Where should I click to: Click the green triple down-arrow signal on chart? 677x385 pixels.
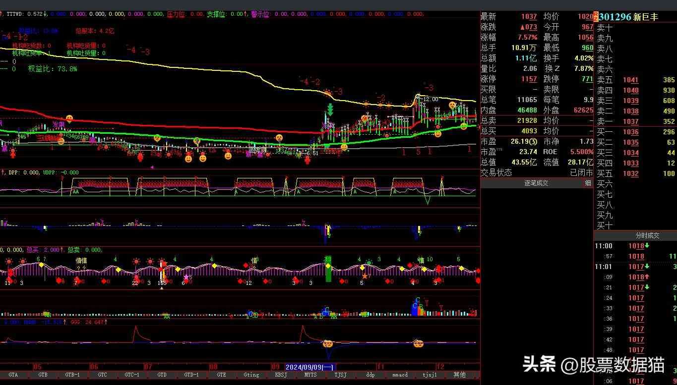(330, 110)
